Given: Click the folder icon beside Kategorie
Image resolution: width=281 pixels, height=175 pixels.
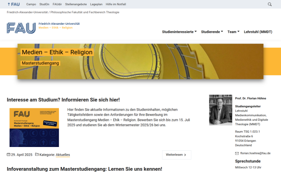Looking at the screenshot, I should (37, 154).
